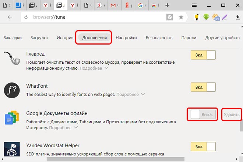The width and height of the screenshot is (243, 162).
Task: Click the Yandex protect shield icon in the address bar
Action: pyautogui.click(x=169, y=17)
